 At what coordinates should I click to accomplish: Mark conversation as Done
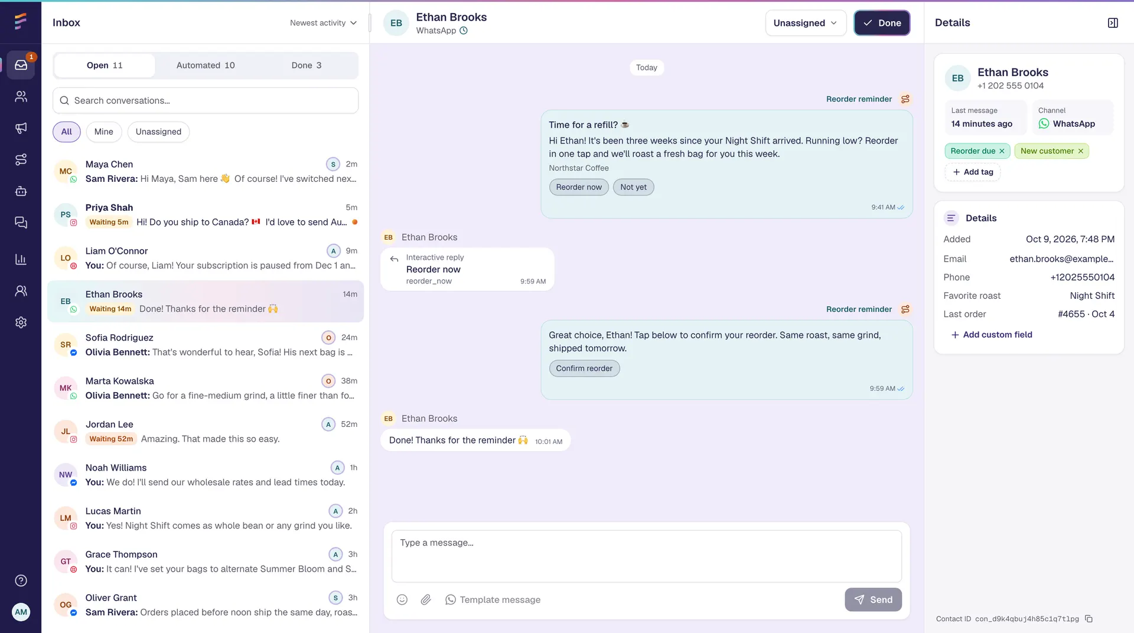point(882,23)
